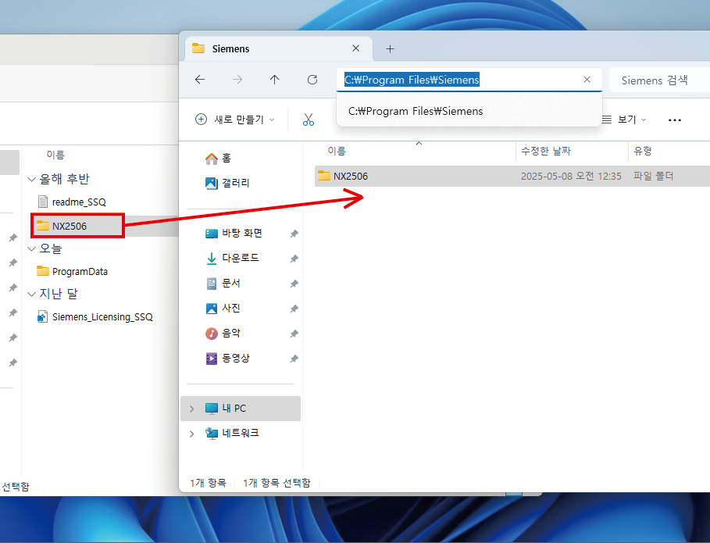
Task: Expand the Network (네트워크) node
Action: pyautogui.click(x=191, y=434)
